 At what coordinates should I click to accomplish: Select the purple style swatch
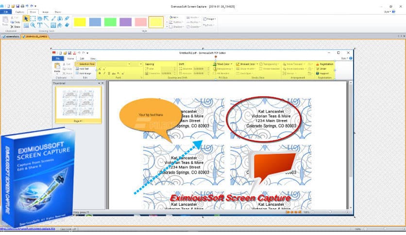coord(126,22)
